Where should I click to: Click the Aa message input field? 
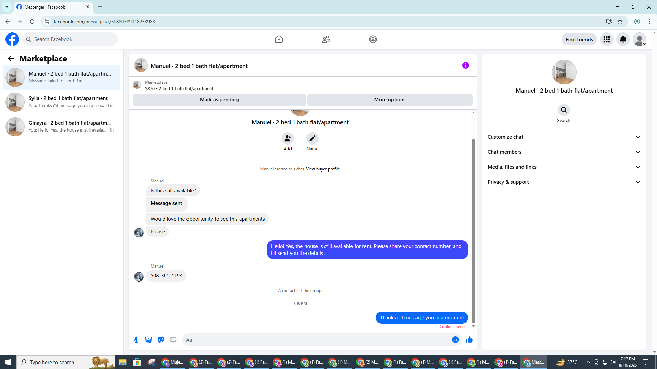click(x=317, y=340)
